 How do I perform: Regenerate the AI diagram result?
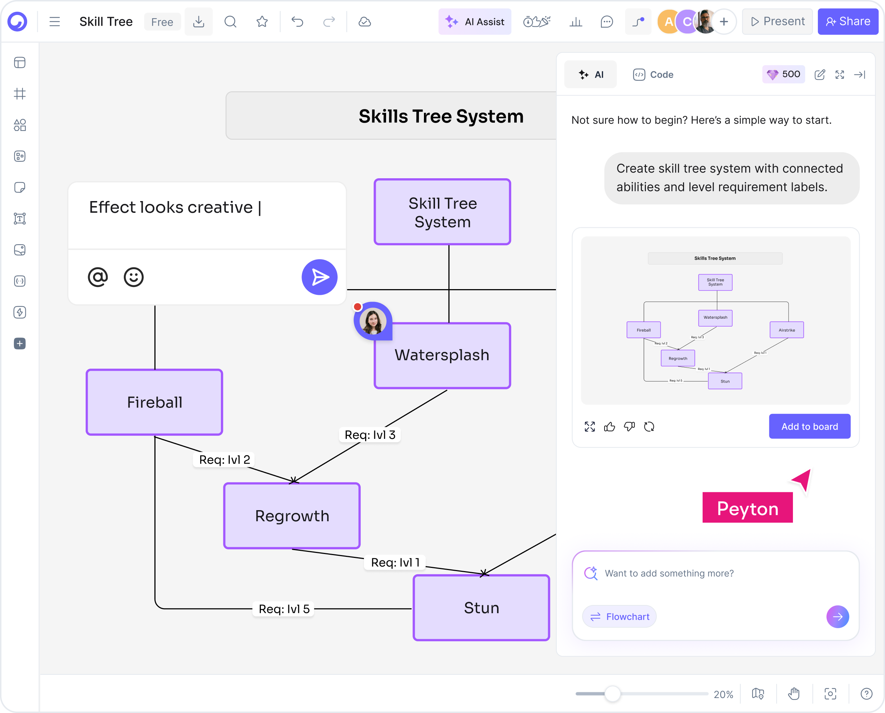pyautogui.click(x=649, y=427)
